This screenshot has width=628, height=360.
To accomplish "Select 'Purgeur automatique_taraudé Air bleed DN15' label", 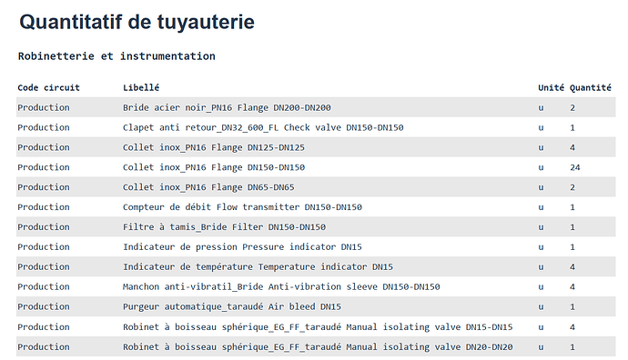I will (232, 306).
